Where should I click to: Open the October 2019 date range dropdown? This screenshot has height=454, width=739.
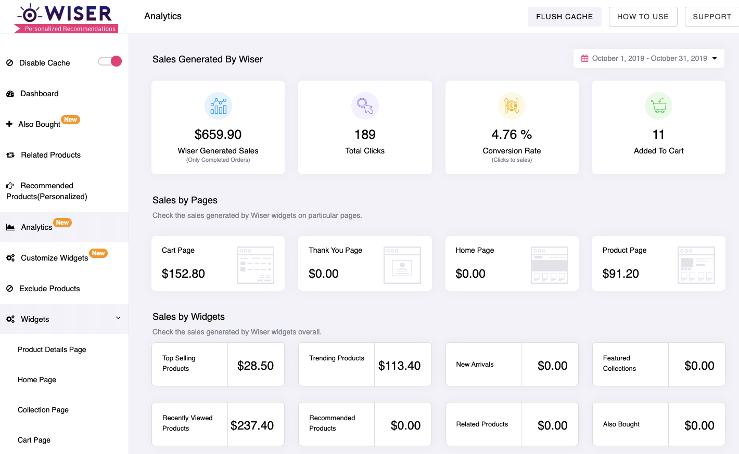tap(649, 58)
